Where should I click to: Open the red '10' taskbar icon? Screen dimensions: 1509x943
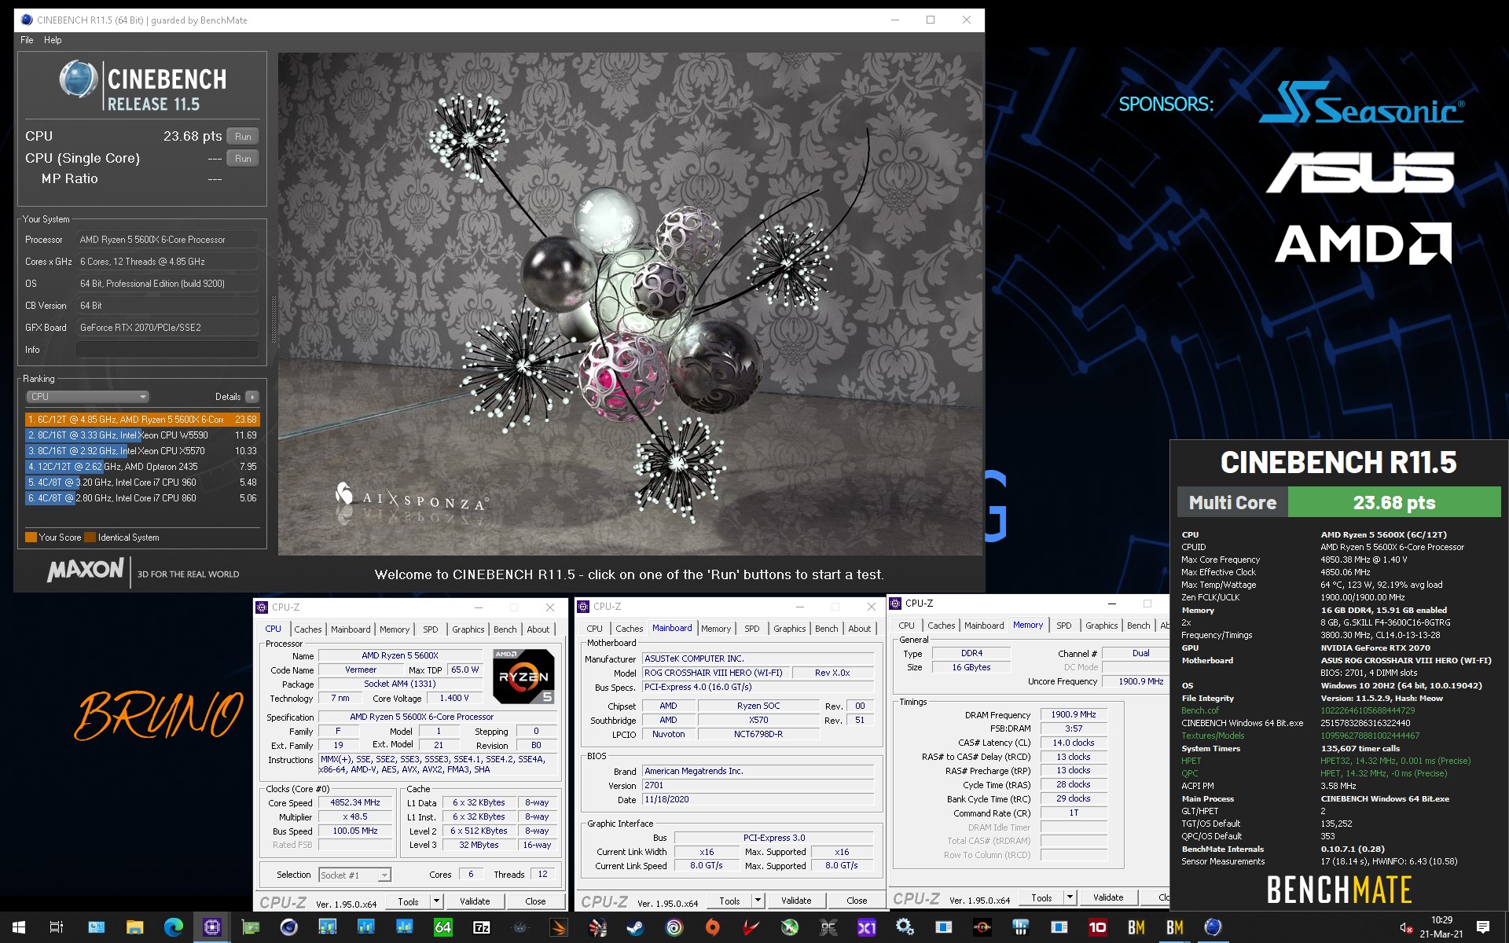tap(1097, 927)
